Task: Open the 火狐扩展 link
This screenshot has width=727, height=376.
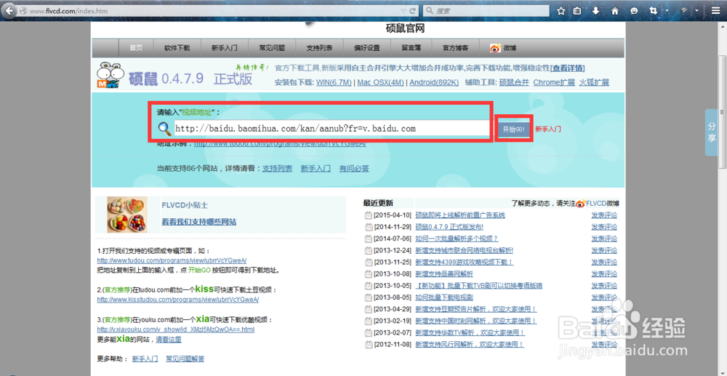Action: pyautogui.click(x=594, y=82)
